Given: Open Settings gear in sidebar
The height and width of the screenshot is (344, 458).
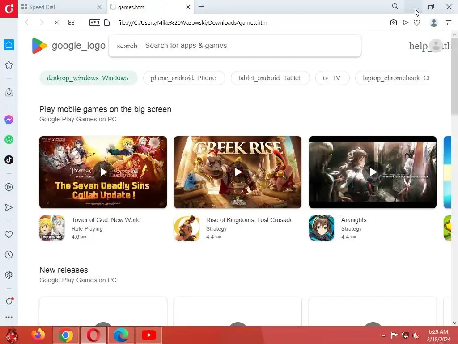Looking at the screenshot, I should 9,275.
